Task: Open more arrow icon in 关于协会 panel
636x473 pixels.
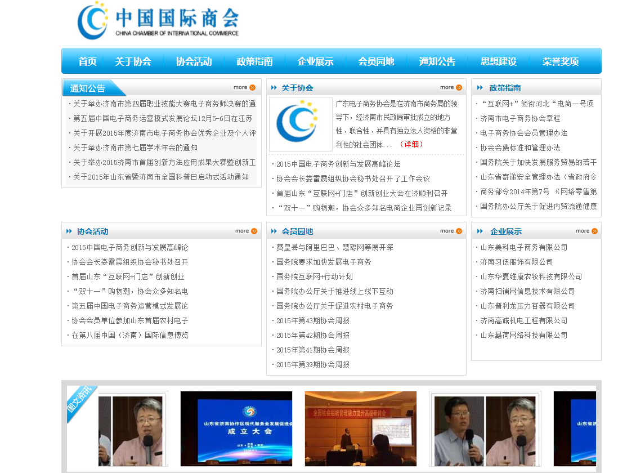Action: coord(459,88)
